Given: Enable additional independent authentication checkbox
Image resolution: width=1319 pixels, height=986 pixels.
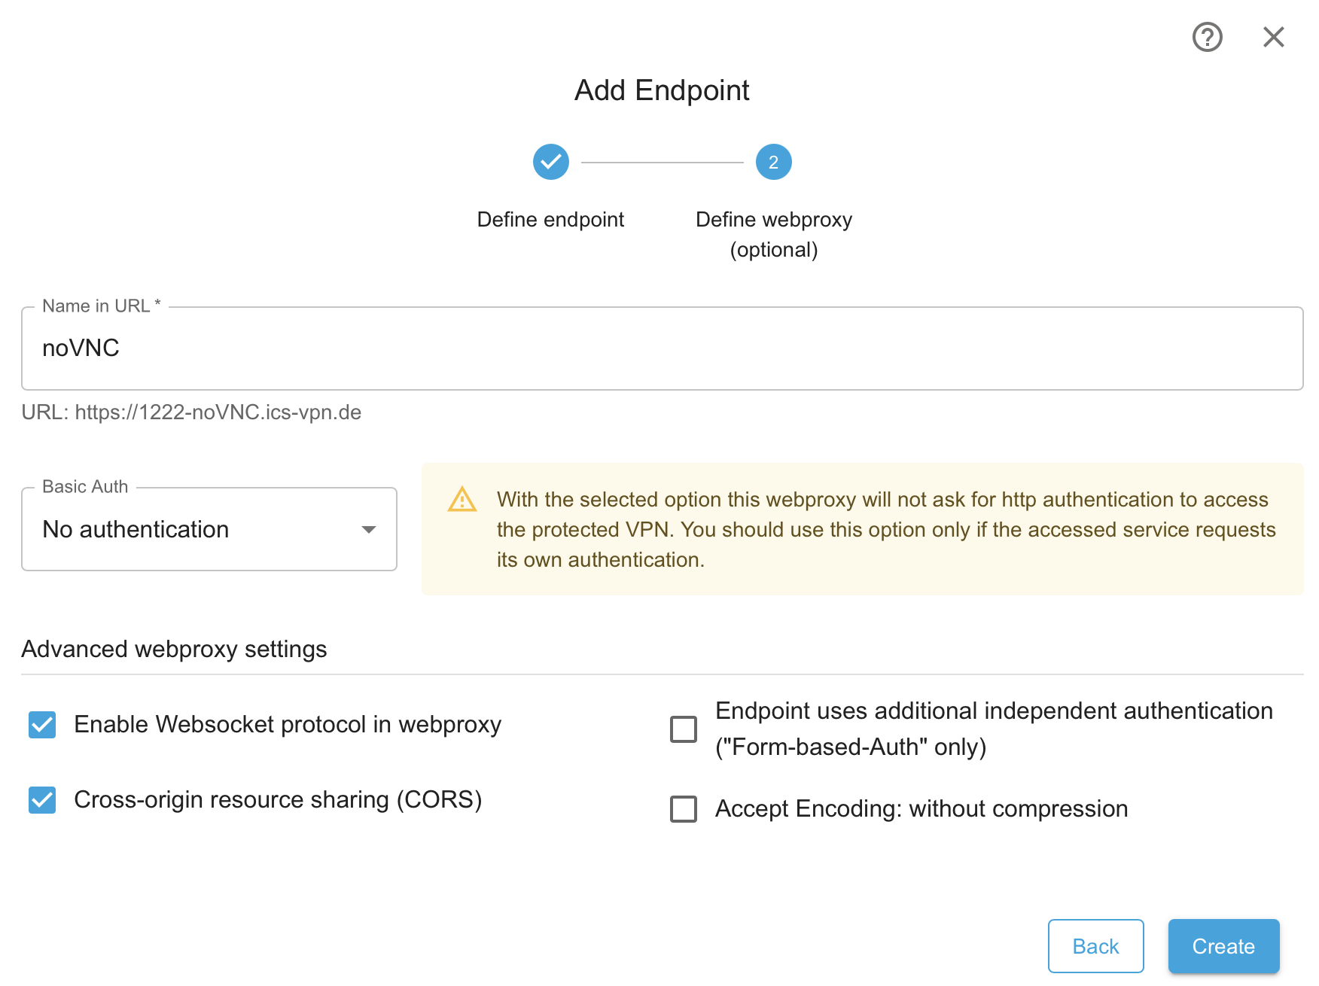Looking at the screenshot, I should [684, 729].
